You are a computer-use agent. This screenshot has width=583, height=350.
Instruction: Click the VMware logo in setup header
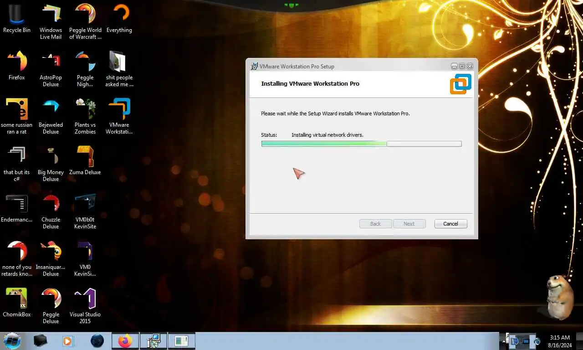click(460, 84)
